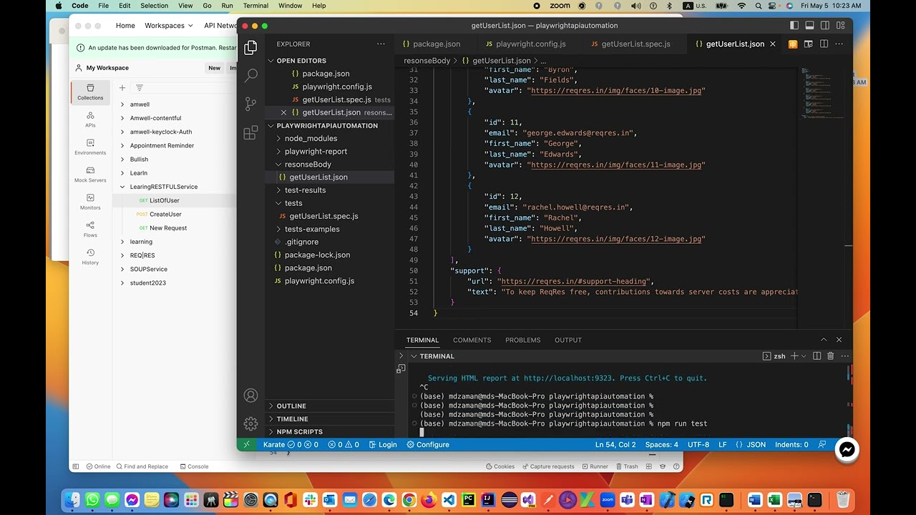
Task: Click Login in status bar
Action: pos(383,444)
